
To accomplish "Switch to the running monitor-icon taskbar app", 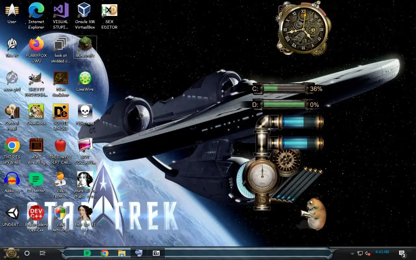I will point(139,253).
